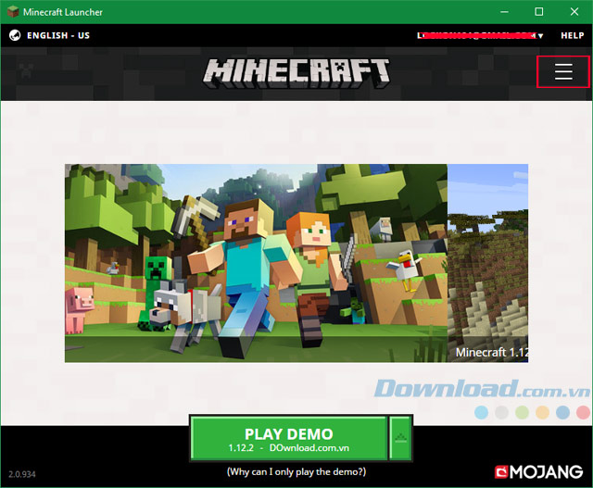Open the Minecraft 1.12 news thumbnail
This screenshot has width=593, height=488.
pyautogui.click(x=488, y=263)
